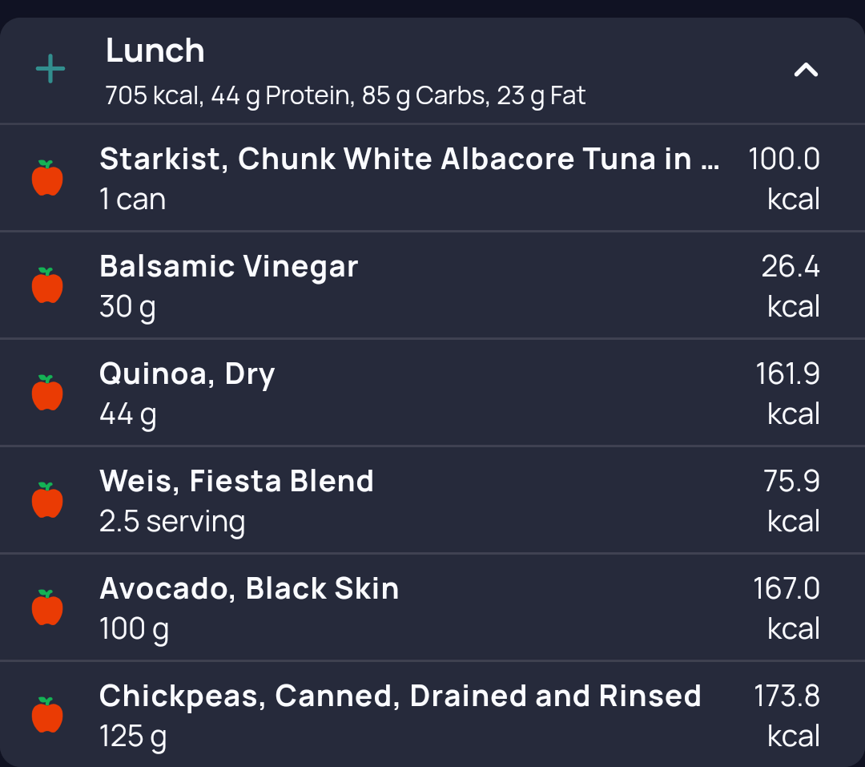
Task: Select the Quinoa, Dry entry name
Action: 187,374
